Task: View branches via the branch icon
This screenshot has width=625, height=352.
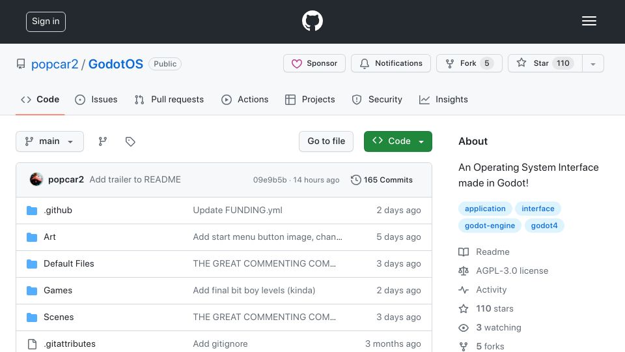Action: tap(103, 141)
